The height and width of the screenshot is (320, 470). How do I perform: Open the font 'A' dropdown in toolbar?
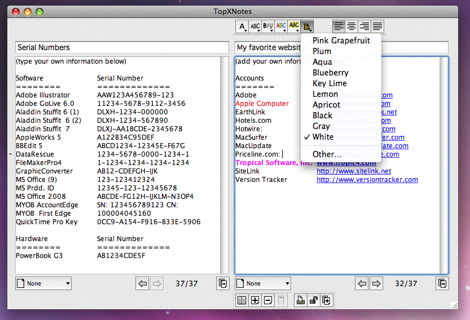coord(242,26)
